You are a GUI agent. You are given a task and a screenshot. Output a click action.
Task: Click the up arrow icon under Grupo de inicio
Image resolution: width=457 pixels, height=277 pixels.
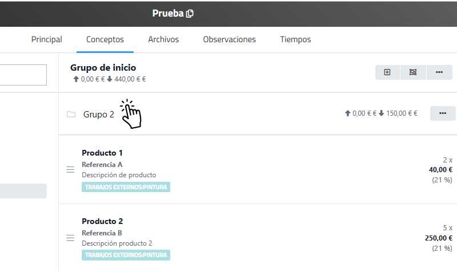pos(75,79)
